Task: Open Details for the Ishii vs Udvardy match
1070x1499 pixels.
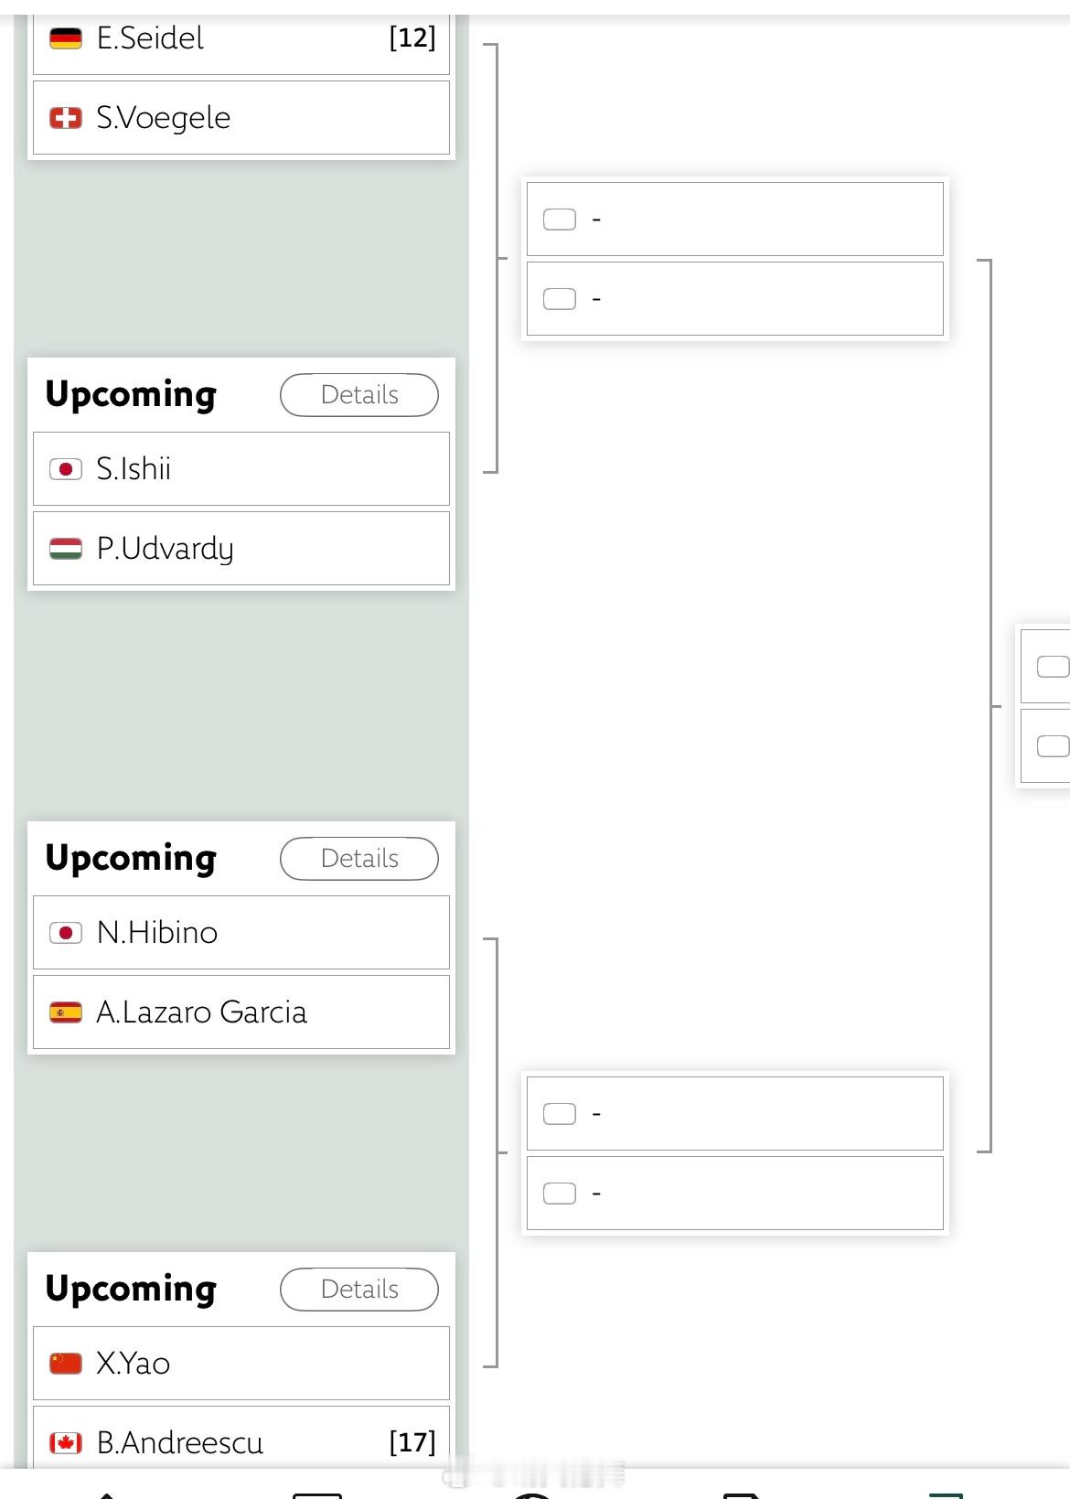Action: pos(359,395)
